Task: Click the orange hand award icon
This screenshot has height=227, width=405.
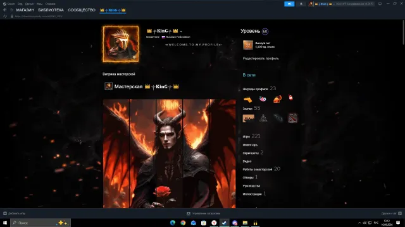Action: pyautogui.click(x=247, y=99)
